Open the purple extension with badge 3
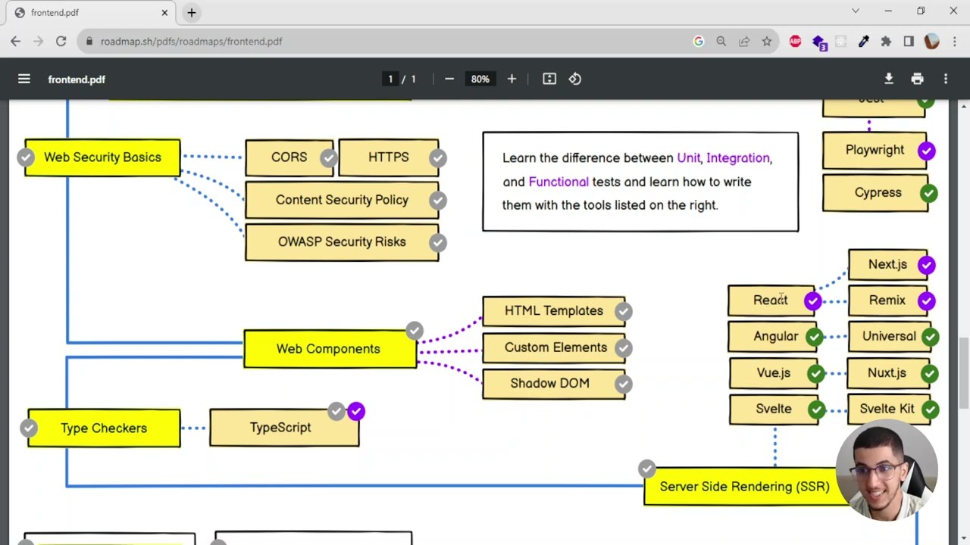 pyautogui.click(x=818, y=42)
